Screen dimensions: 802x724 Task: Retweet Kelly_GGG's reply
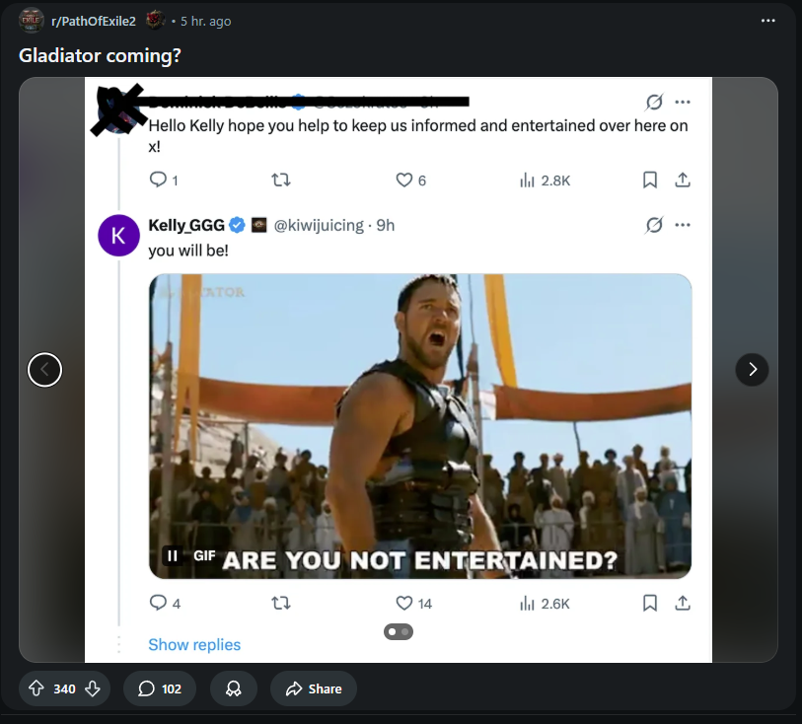(281, 604)
